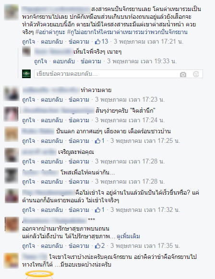Viewport: 215px width, 279px height.
Task: Click 'ตอบกลับ' under the 'เจริญละพ่อคุณ' comment
Action: pyautogui.click(x=52, y=162)
